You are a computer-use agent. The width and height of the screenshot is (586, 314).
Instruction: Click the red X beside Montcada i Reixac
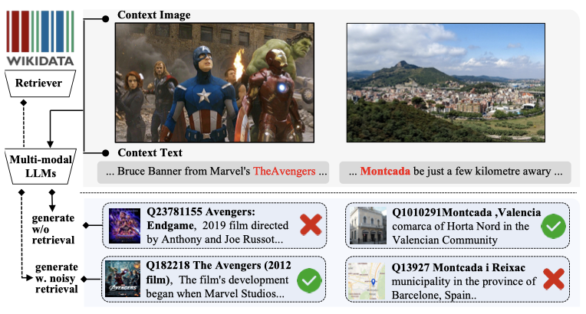(x=554, y=280)
